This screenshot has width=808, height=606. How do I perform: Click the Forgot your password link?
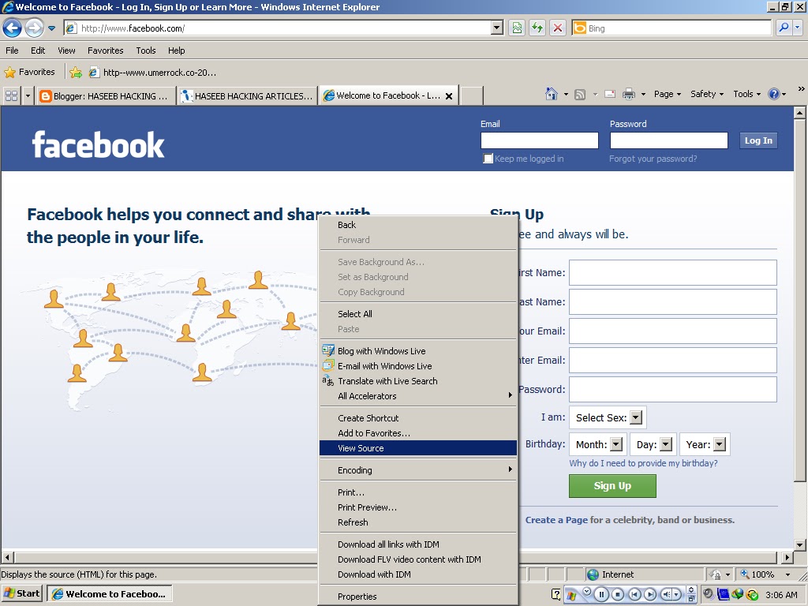coord(653,159)
